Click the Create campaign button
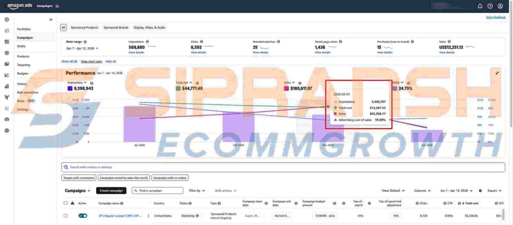Screen dimensions: 513x225 tap(111, 190)
